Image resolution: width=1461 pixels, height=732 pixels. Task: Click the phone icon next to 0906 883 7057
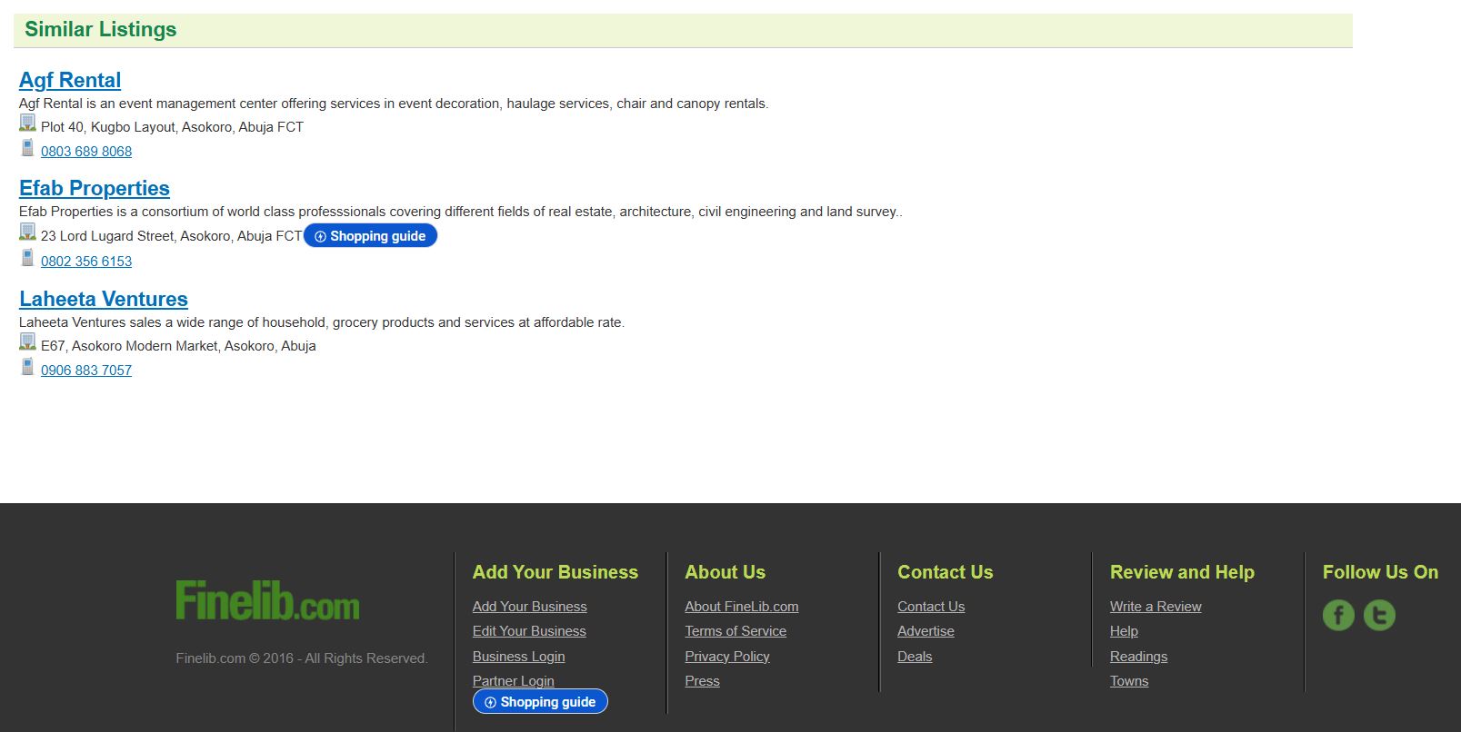[x=28, y=366]
